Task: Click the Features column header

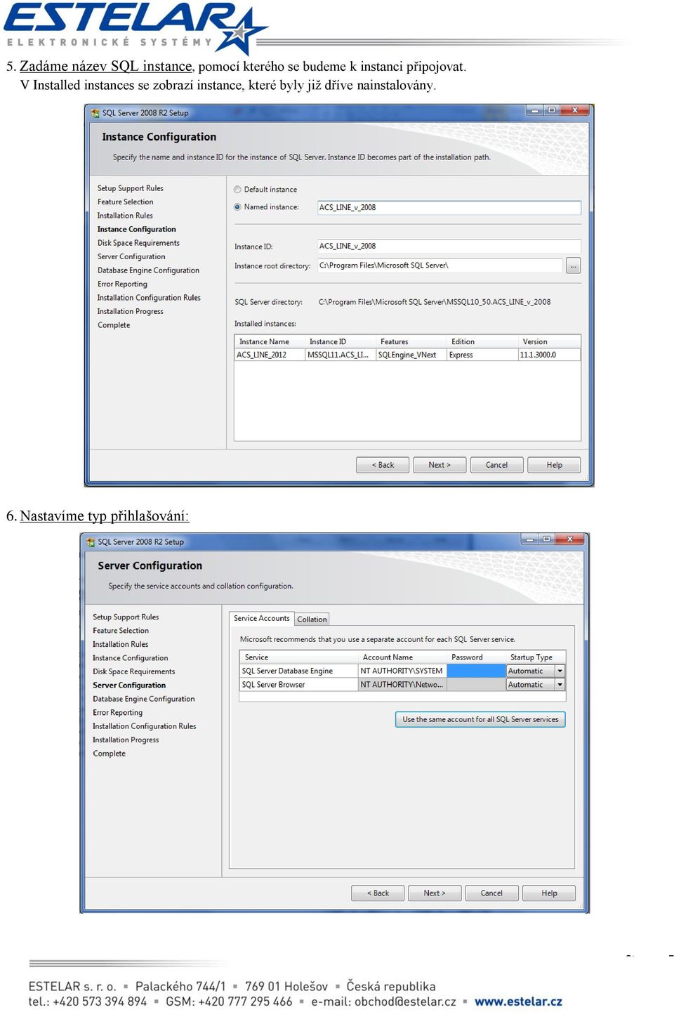Action: pyautogui.click(x=411, y=342)
